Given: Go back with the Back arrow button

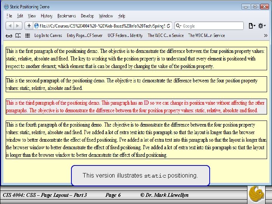Looking at the screenshot, I should 10,26.
